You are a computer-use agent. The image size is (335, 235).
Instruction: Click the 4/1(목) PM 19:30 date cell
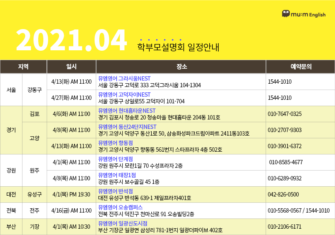pos(71,195)
